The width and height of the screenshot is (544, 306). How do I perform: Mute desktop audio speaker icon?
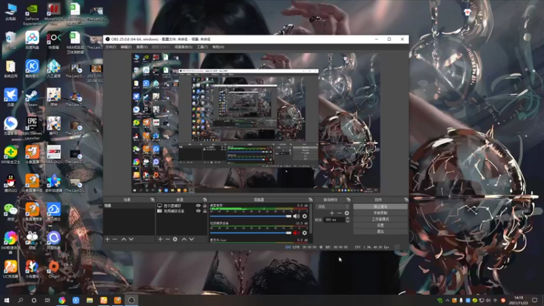coord(296,216)
